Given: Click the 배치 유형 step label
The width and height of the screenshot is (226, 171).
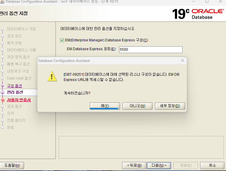Looking at the screenshot, I should (14, 43).
